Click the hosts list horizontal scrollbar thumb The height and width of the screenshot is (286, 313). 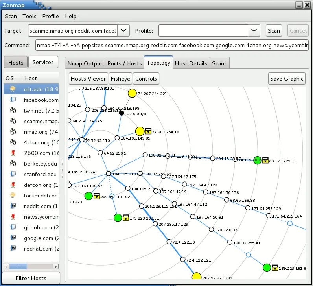(18, 266)
